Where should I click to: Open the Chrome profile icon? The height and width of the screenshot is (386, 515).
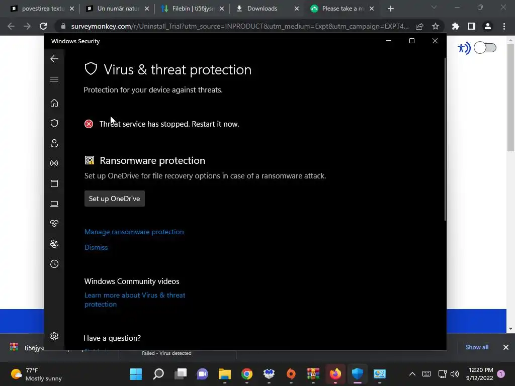[x=488, y=26]
